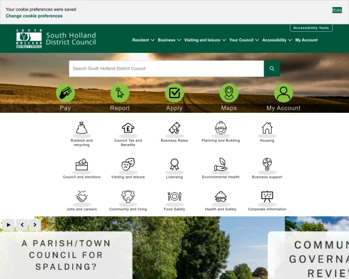Expand Visiting and leisure nav chevron
The height and width of the screenshot is (279, 349).
click(x=224, y=40)
